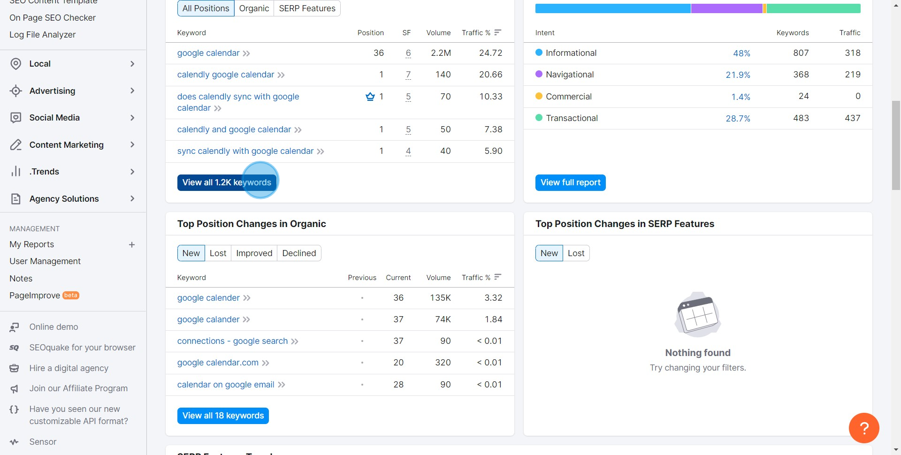This screenshot has height=455, width=901.
Task: Show Declined organic position changes
Action: (x=299, y=253)
